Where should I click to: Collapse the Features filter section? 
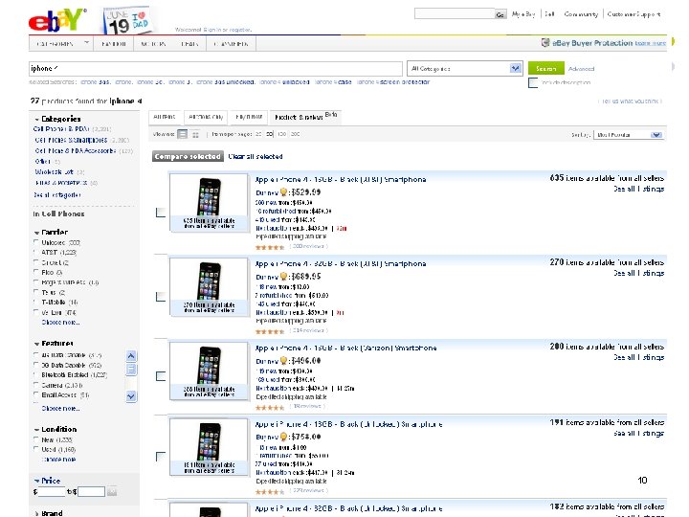click(37, 344)
